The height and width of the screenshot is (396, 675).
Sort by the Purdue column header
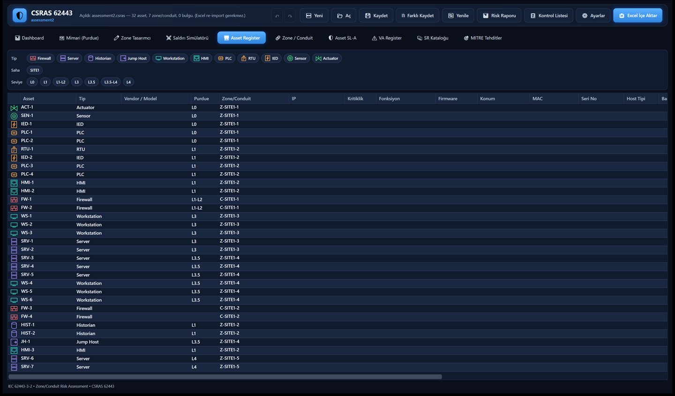point(202,98)
